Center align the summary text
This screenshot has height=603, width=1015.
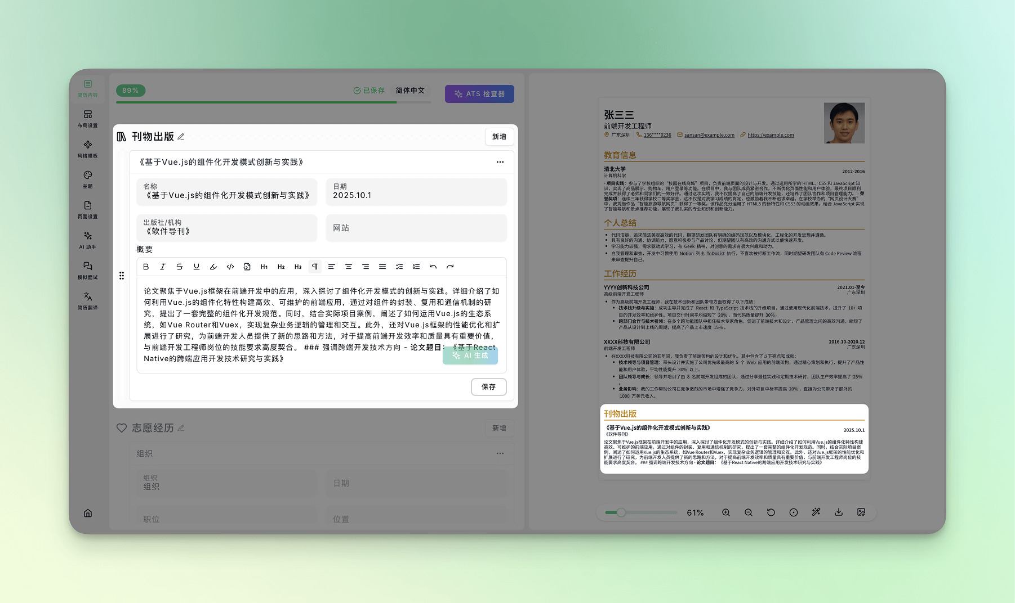click(x=349, y=267)
